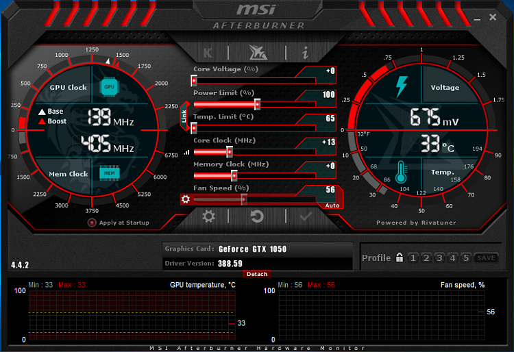Select profile slot 3
The image size is (514, 352).
[439, 258]
